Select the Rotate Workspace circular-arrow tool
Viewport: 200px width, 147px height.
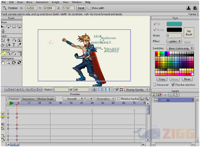point(14,63)
